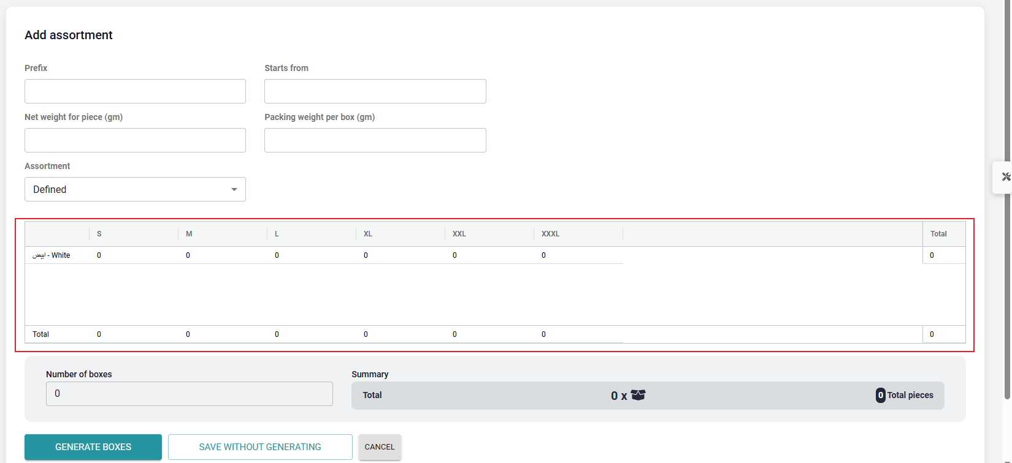Edit the White row S quantity cell

pos(134,255)
